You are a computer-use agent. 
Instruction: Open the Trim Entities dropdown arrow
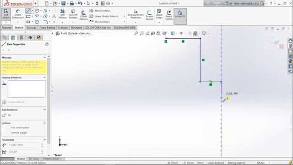pyautogui.click(x=62, y=22)
